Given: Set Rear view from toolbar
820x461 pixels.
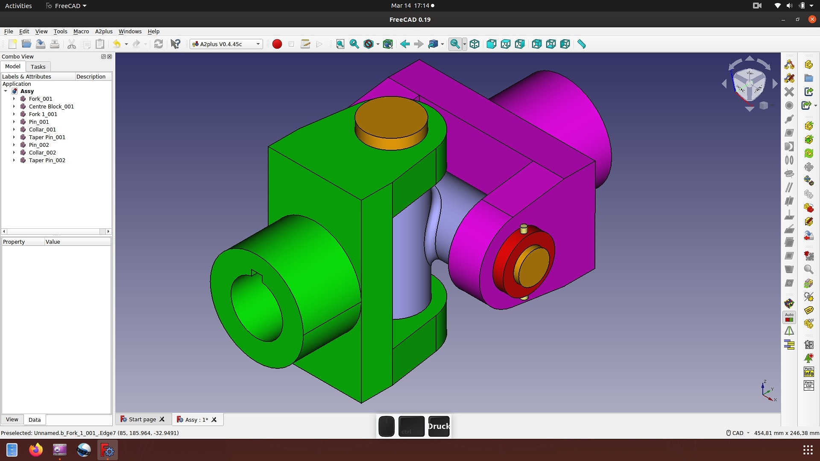Looking at the screenshot, I should [536, 44].
